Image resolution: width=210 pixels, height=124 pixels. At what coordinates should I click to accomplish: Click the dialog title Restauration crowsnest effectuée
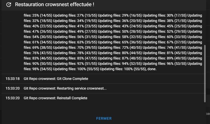[x=54, y=5]
